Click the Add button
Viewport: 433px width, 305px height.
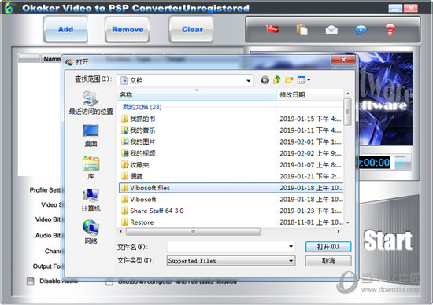65,29
